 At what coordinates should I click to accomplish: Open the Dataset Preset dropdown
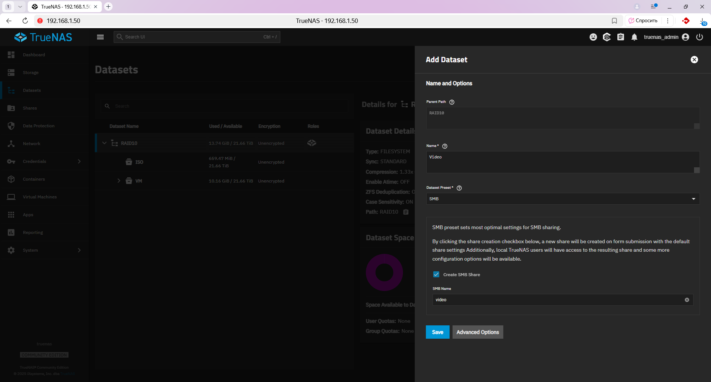(563, 199)
